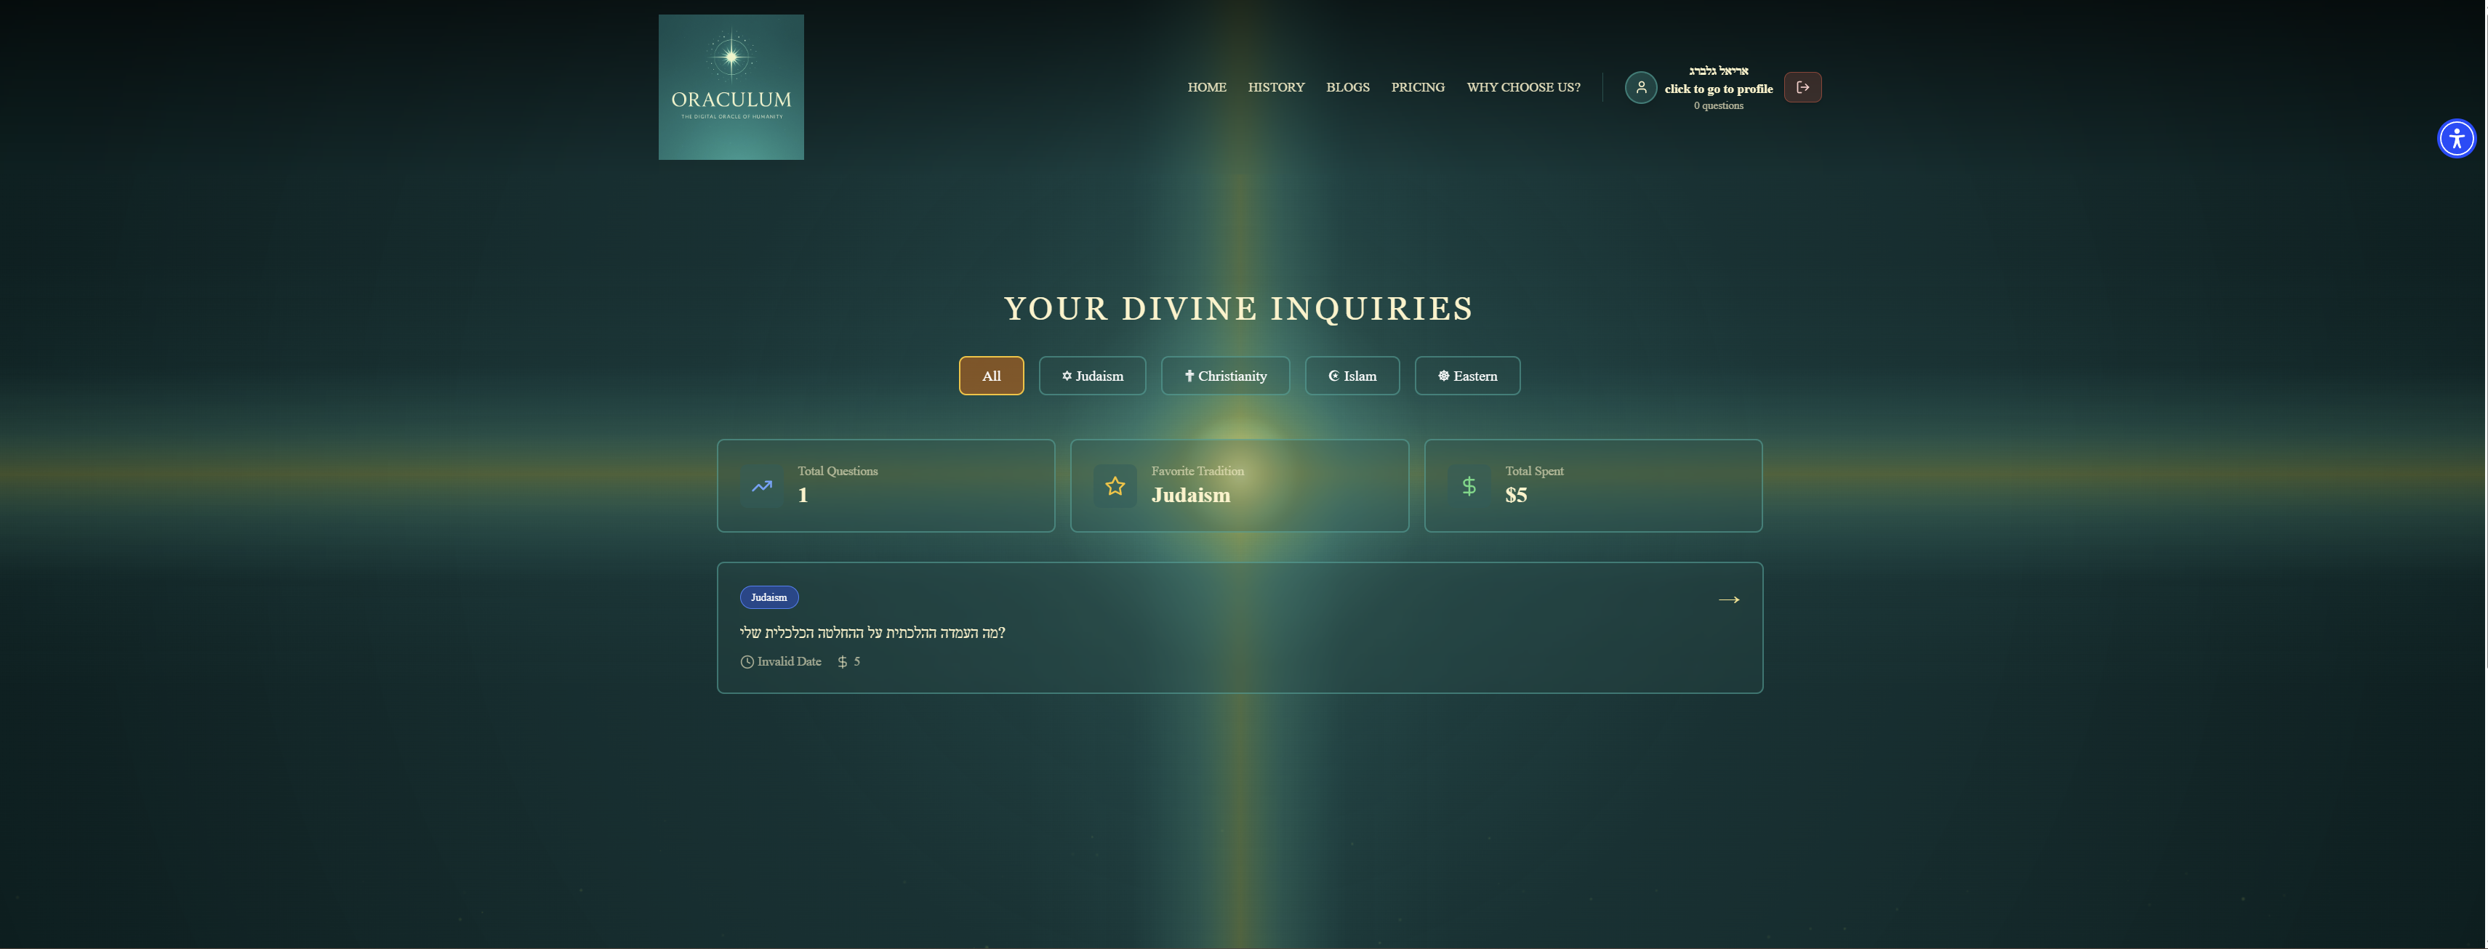Open the accessibility widget icon
The width and height of the screenshot is (2488, 949).
pos(2455,138)
